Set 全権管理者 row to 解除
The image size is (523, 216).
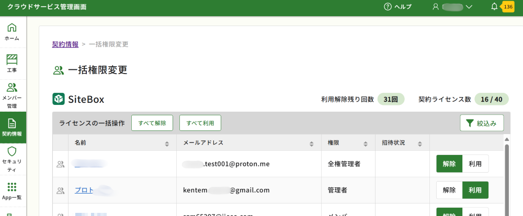pyautogui.click(x=449, y=164)
